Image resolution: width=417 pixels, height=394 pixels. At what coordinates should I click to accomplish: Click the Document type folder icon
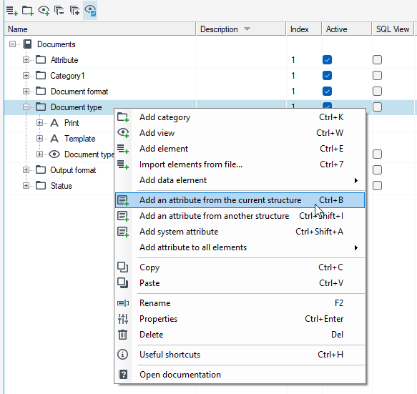(41, 107)
